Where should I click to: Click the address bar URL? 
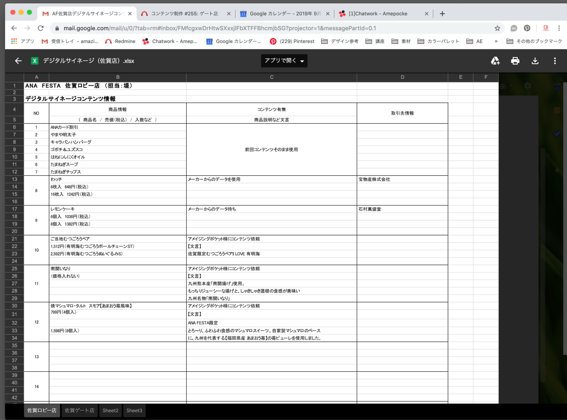point(220,28)
